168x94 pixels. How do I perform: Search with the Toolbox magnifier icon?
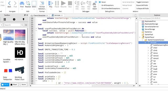pyautogui.click(x=22, y=25)
